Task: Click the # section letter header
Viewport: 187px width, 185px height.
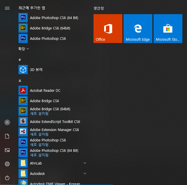Action: 20,60
